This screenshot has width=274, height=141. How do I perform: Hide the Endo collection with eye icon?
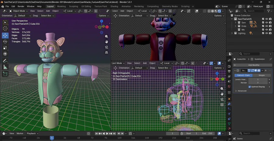point(267,26)
